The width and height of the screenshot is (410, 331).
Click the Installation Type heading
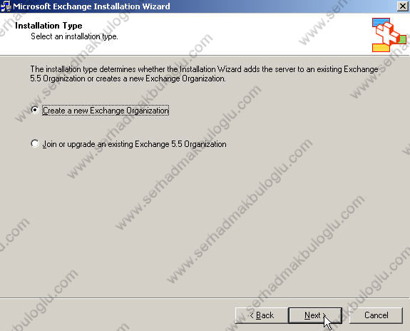pyautogui.click(x=48, y=26)
